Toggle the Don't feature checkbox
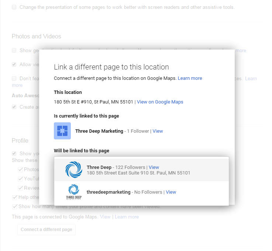Screen dimensions: 272x251 coord(14,78)
